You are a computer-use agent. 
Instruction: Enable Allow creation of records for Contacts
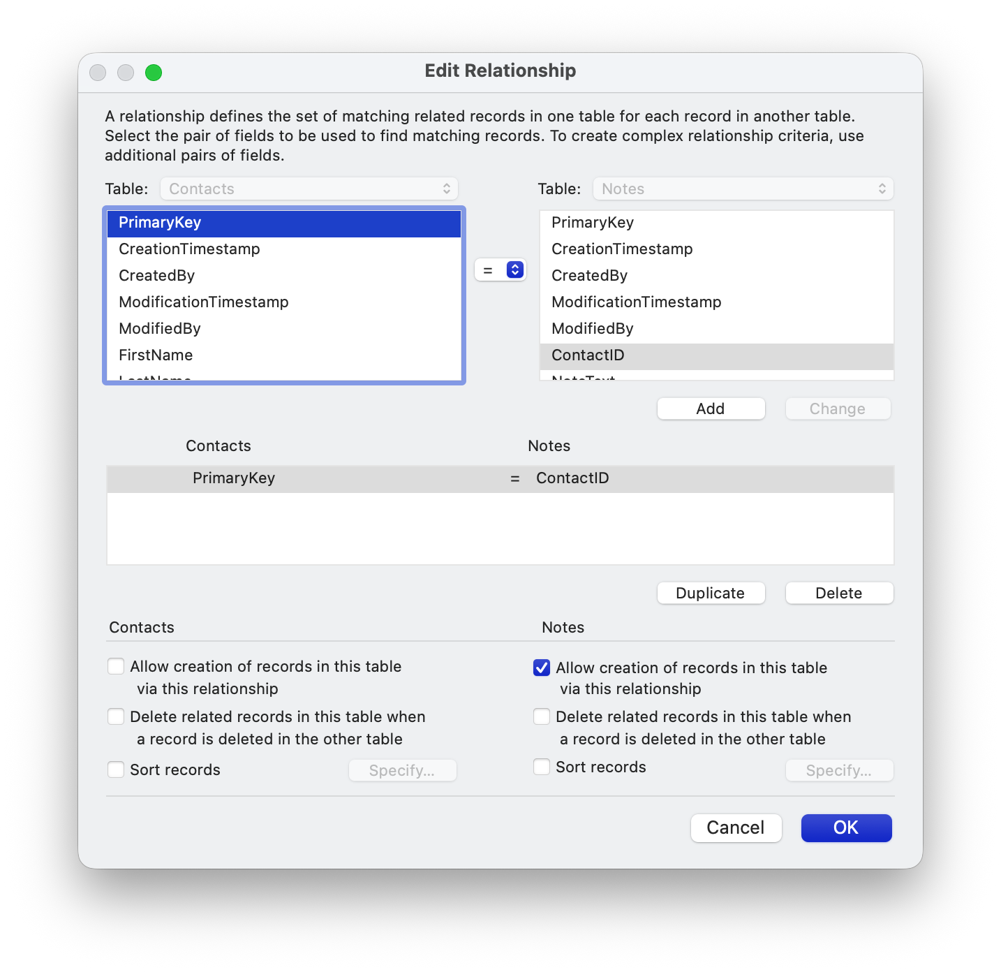click(116, 666)
